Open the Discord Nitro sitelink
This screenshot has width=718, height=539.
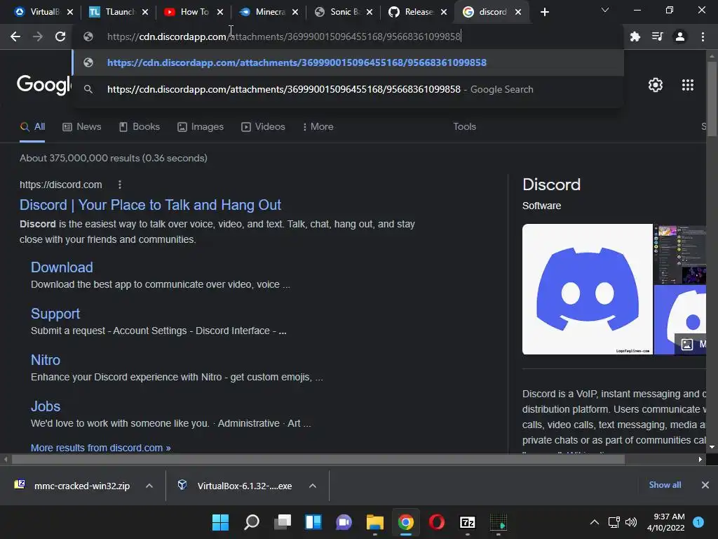pos(46,360)
